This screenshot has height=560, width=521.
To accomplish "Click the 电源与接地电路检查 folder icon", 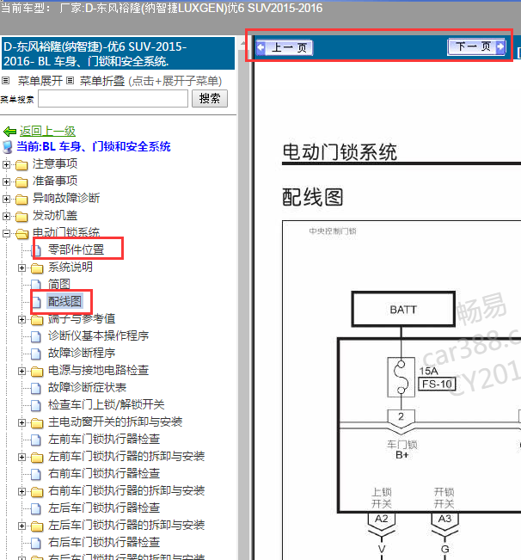I will click(x=37, y=372).
